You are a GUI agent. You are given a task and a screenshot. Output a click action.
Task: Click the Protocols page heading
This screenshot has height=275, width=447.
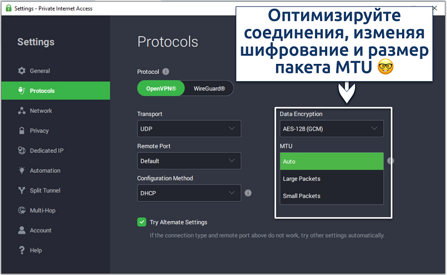167,42
